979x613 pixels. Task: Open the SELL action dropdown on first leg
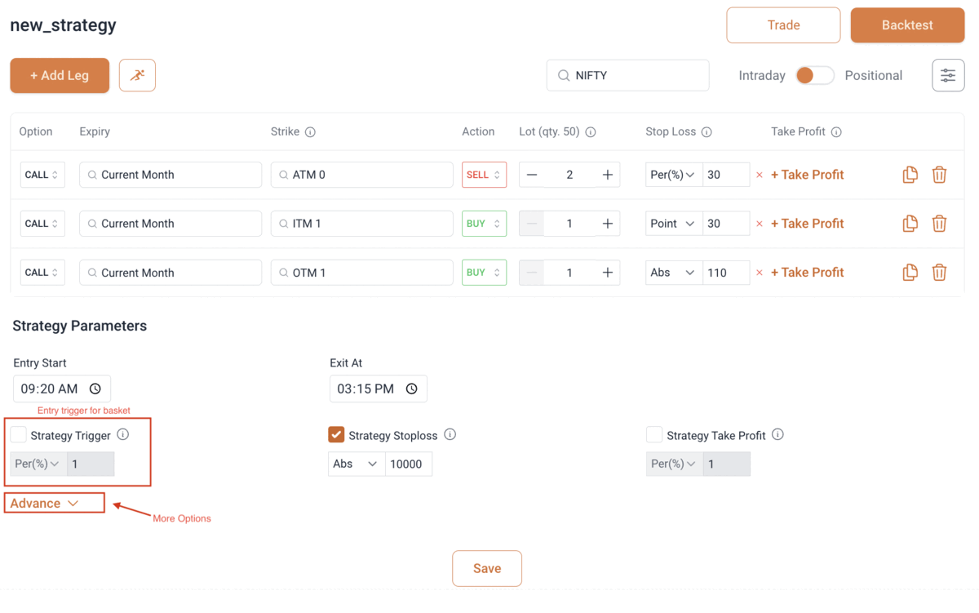(484, 175)
